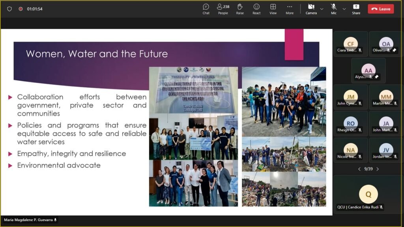Expand the Mic options dropdown arrow
Screen dimensions: 404x227
coord(344,9)
